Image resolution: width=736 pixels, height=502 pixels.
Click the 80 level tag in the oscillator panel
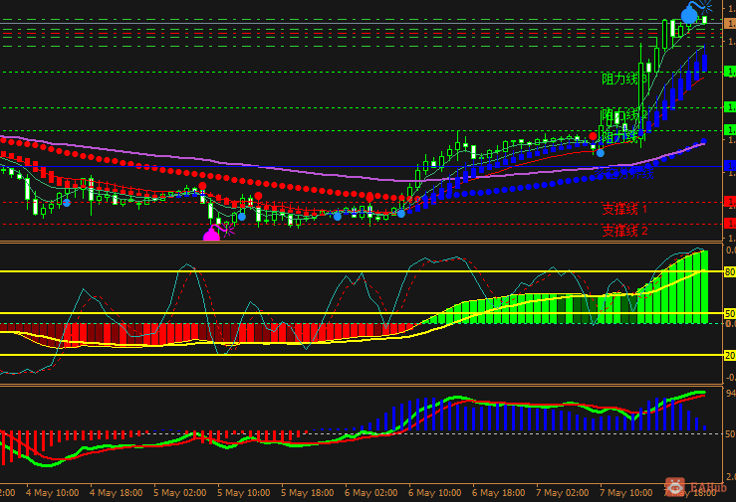tap(730, 272)
